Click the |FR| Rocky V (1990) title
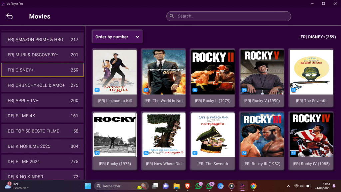This screenshot has width=341, height=192. [262, 101]
